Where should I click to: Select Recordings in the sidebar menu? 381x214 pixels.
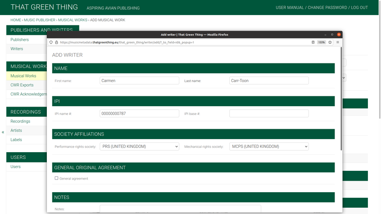click(20, 121)
